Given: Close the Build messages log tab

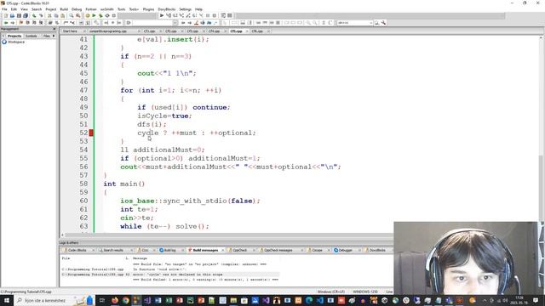Looking at the screenshot, I should pyautogui.click(x=222, y=250).
